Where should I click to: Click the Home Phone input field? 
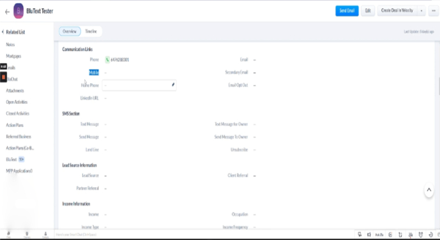pos(139,85)
